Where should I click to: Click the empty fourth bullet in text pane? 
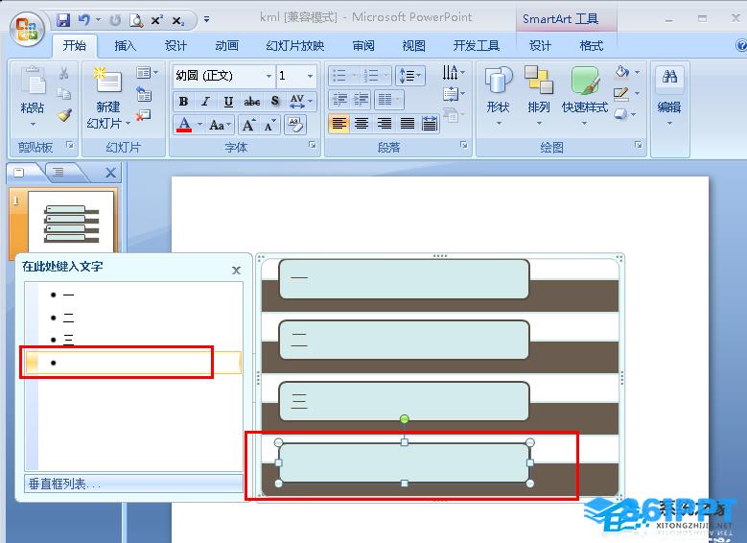point(133,363)
